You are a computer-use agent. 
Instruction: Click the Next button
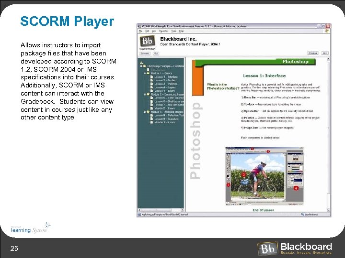tap(325, 53)
